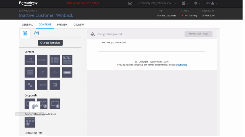The image size is (245, 137).
Task: Click the Inactive customers type value
Action: (167, 16)
